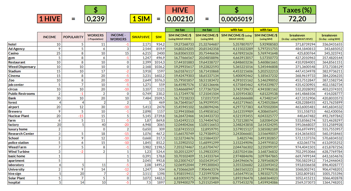This screenshot has width=351, height=191.
Task: Select the WORKERS (-Population) header
Action: click(95, 37)
